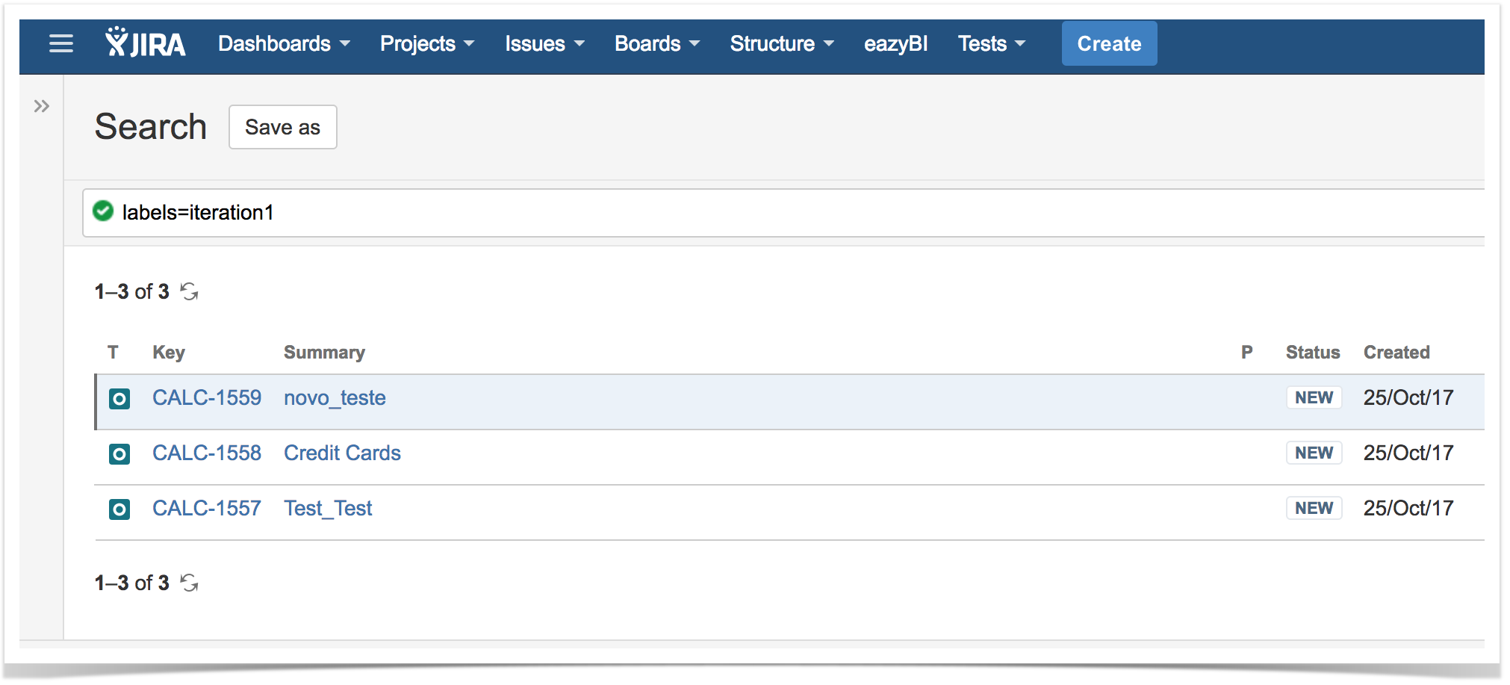Viewport: 1510px width, 685px height.
Task: Sort by the Summary column header
Action: click(324, 353)
